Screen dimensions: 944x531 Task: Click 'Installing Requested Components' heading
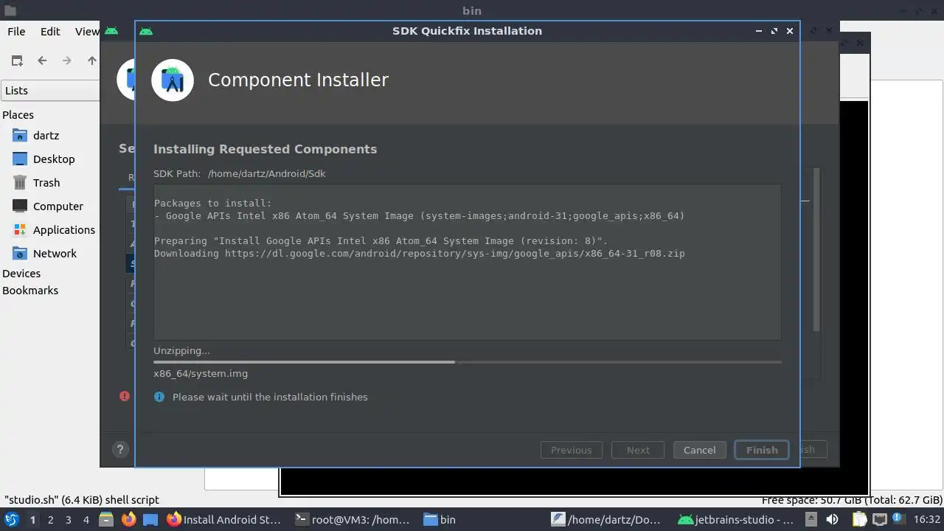265,149
